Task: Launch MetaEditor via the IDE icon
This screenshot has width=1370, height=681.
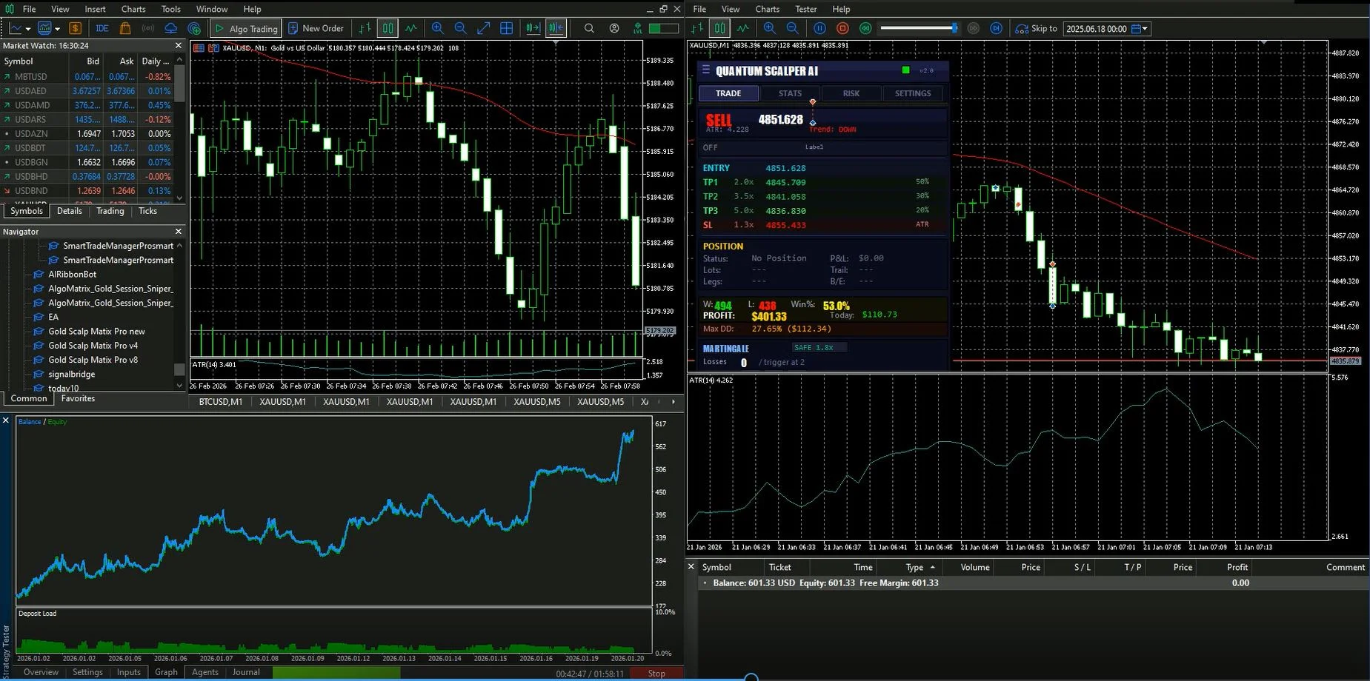Action: 102,28
